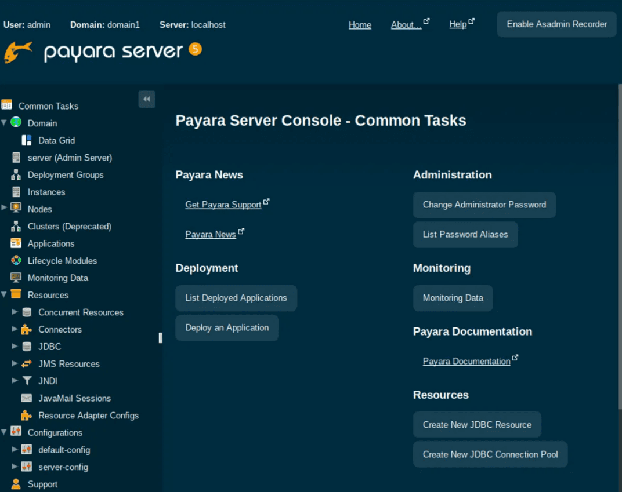Select the Lifecycle Modules icon

(x=16, y=261)
